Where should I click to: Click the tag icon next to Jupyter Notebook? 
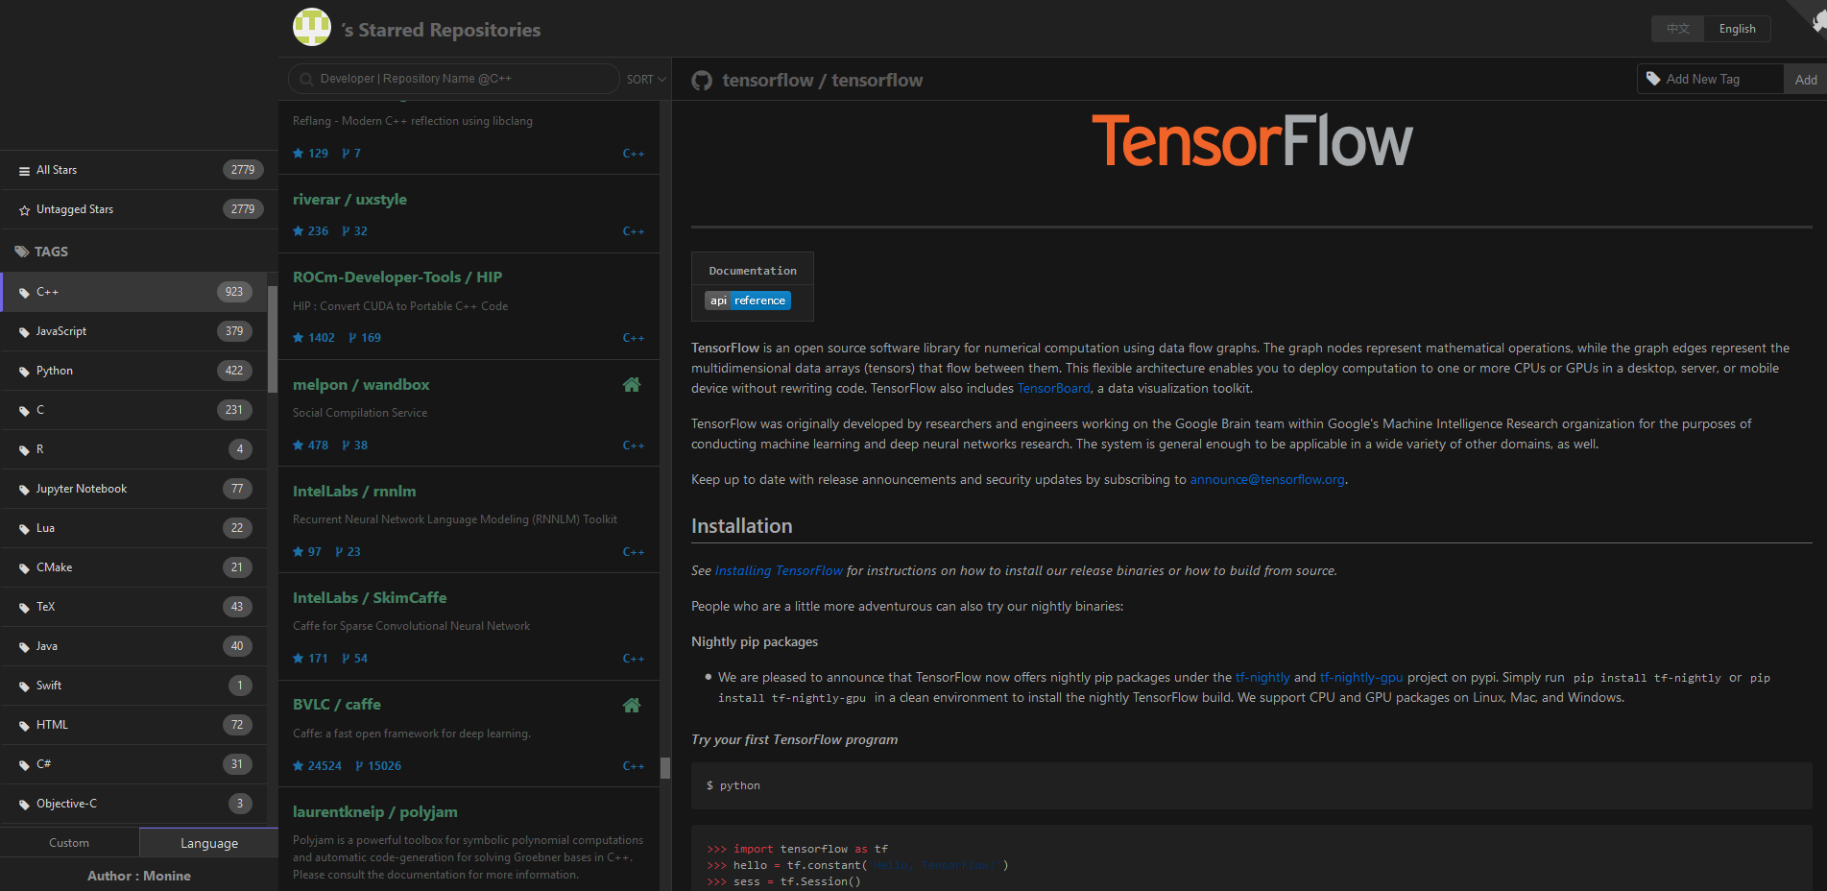pos(24,490)
